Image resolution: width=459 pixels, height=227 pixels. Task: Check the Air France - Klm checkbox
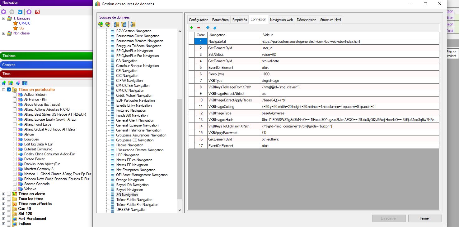(15, 100)
